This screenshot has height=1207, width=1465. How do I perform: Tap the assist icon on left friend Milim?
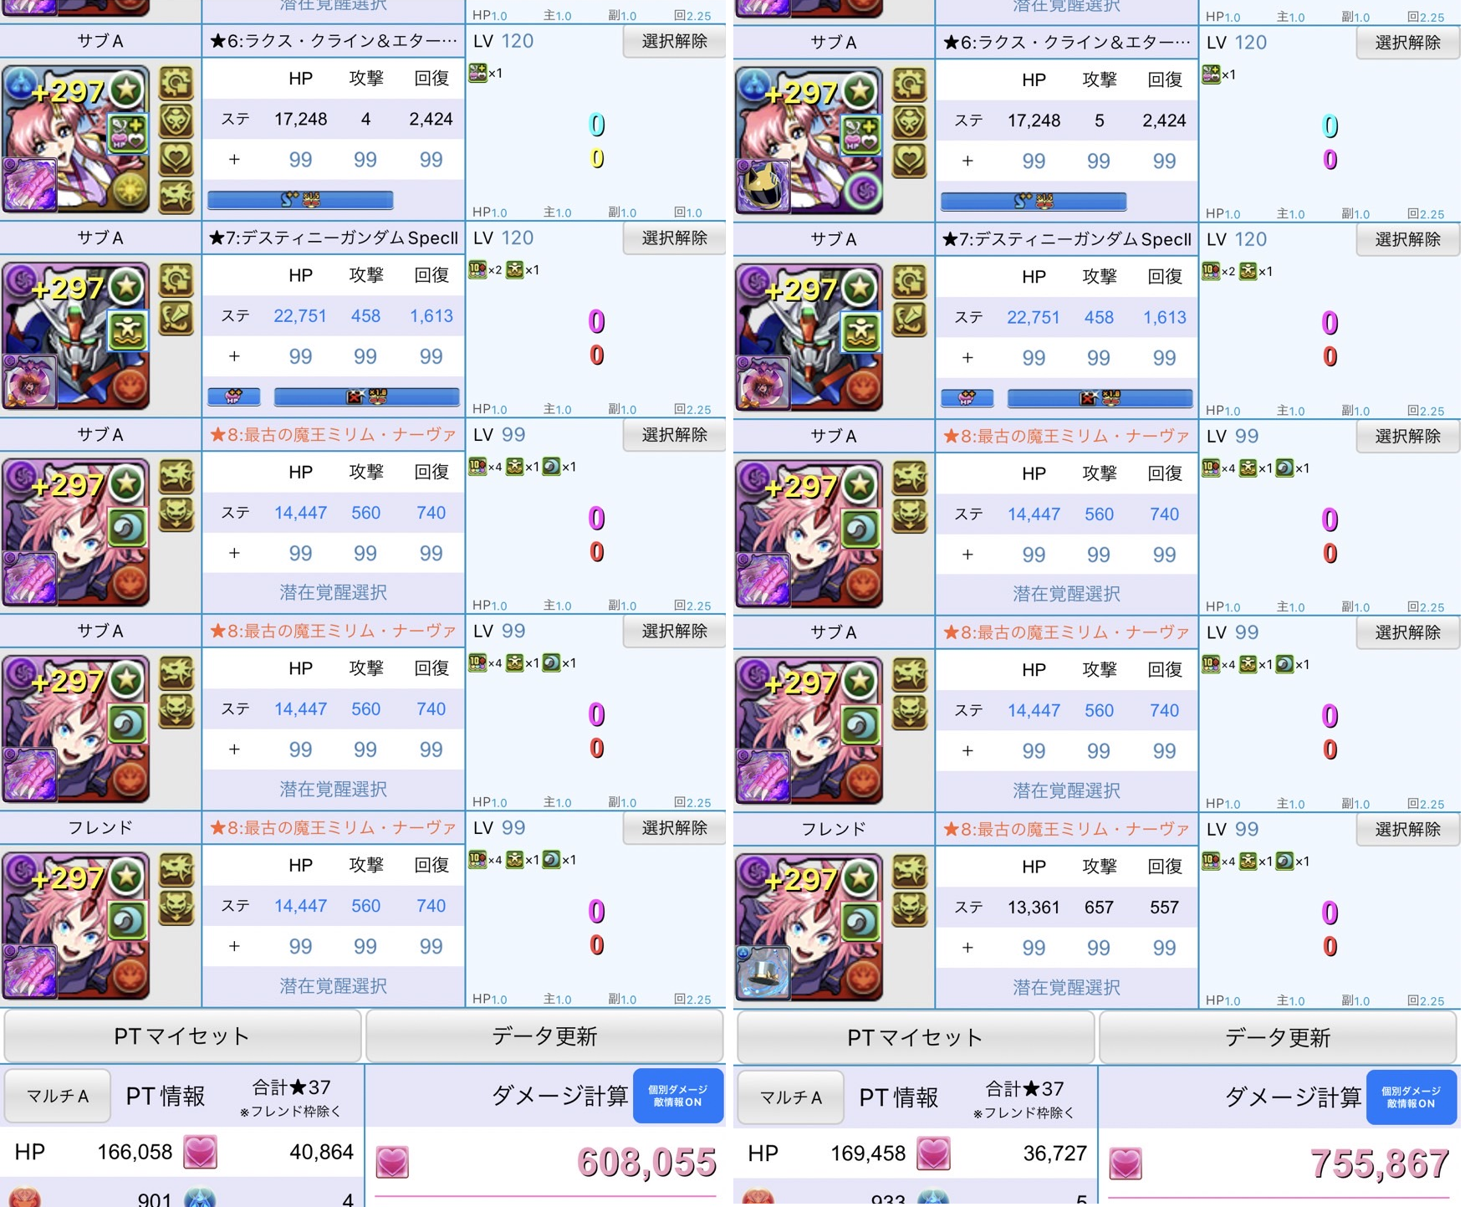pyautogui.click(x=30, y=971)
